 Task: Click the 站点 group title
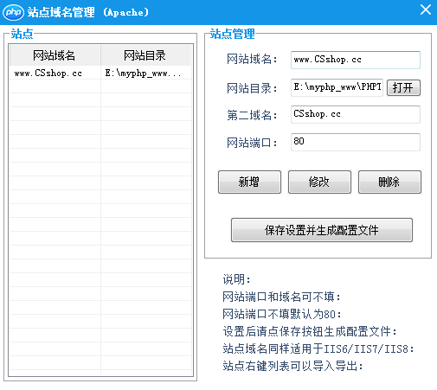pos(22,34)
